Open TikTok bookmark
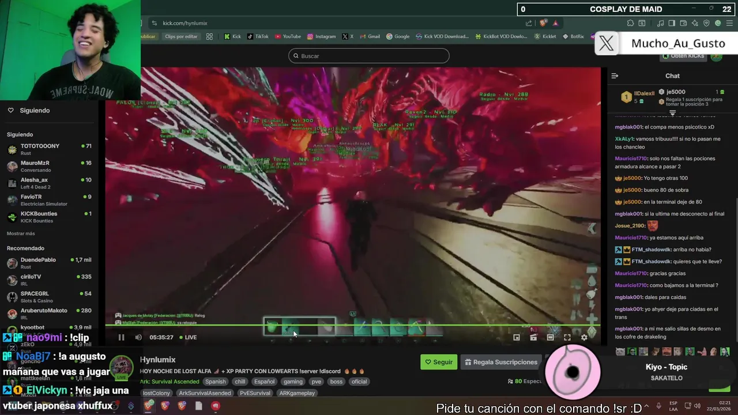738x415 pixels. click(258, 36)
